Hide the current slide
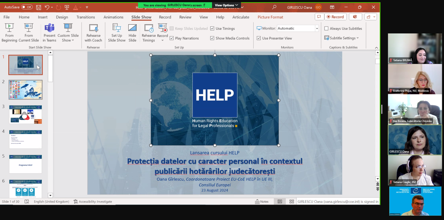The width and height of the screenshot is (444, 220). 132,32
